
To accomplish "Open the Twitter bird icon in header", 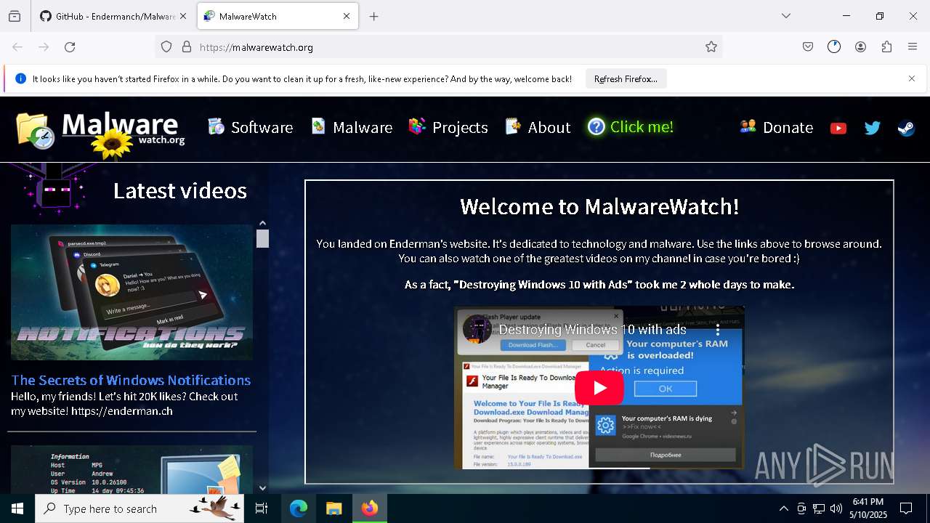I will [873, 128].
